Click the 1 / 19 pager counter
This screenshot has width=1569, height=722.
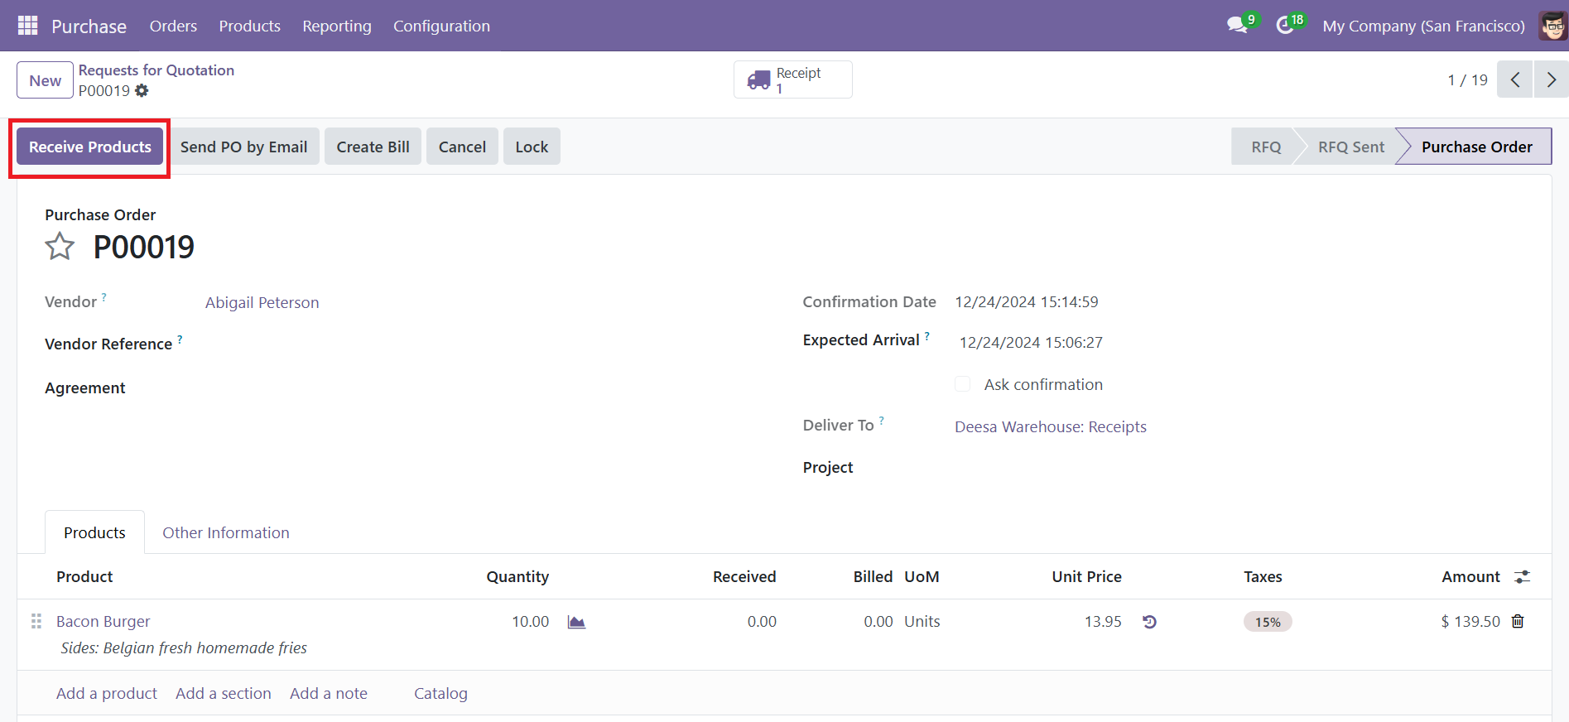[1467, 80]
